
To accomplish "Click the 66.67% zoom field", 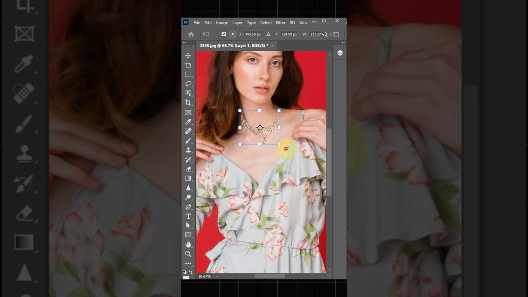I will point(204,276).
